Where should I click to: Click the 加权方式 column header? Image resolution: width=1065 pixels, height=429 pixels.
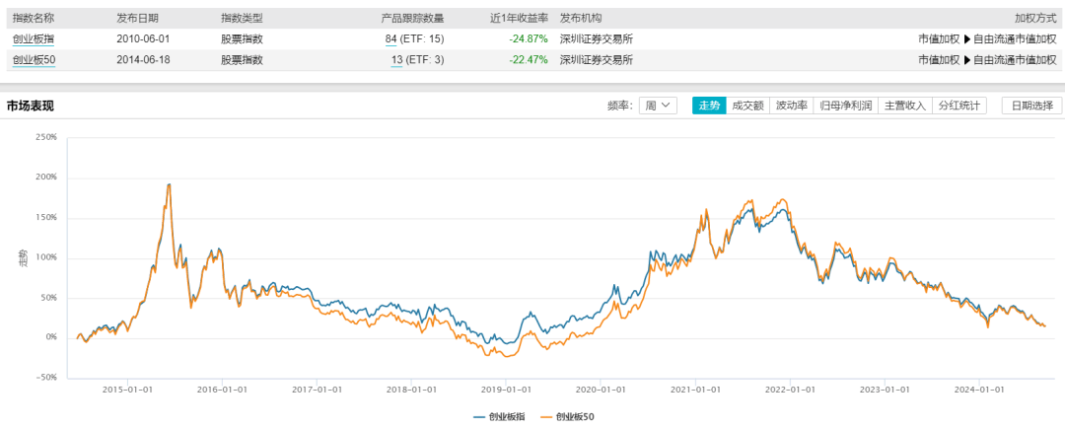[1034, 19]
